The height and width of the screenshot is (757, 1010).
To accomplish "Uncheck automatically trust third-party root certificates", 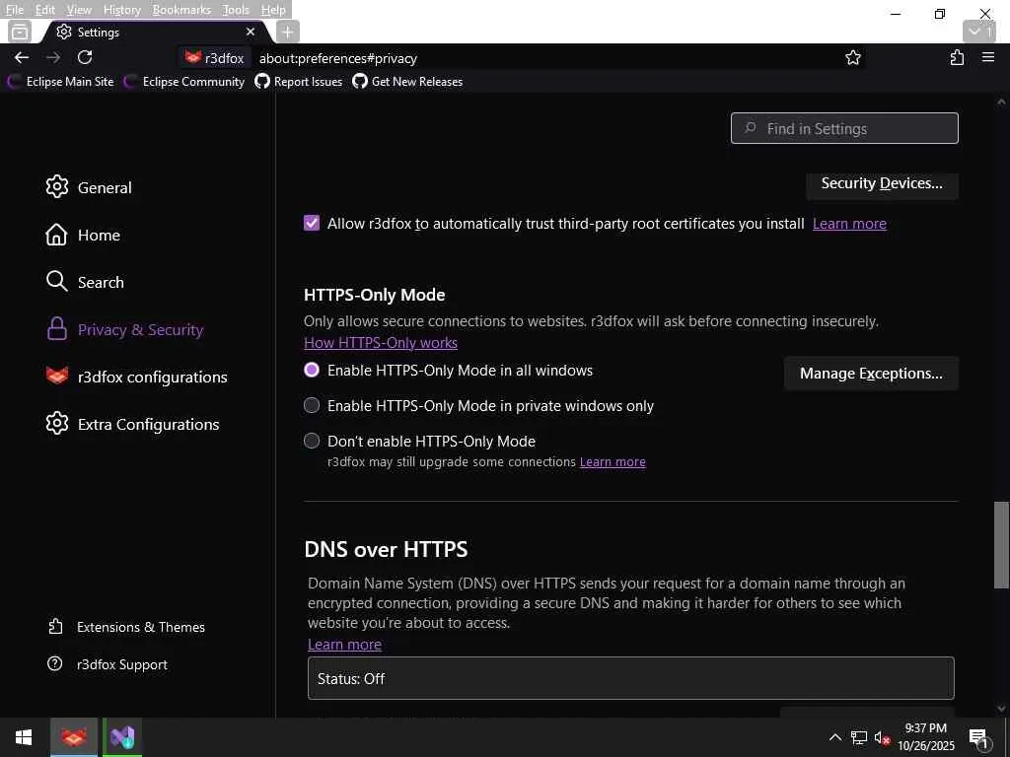I will (312, 224).
